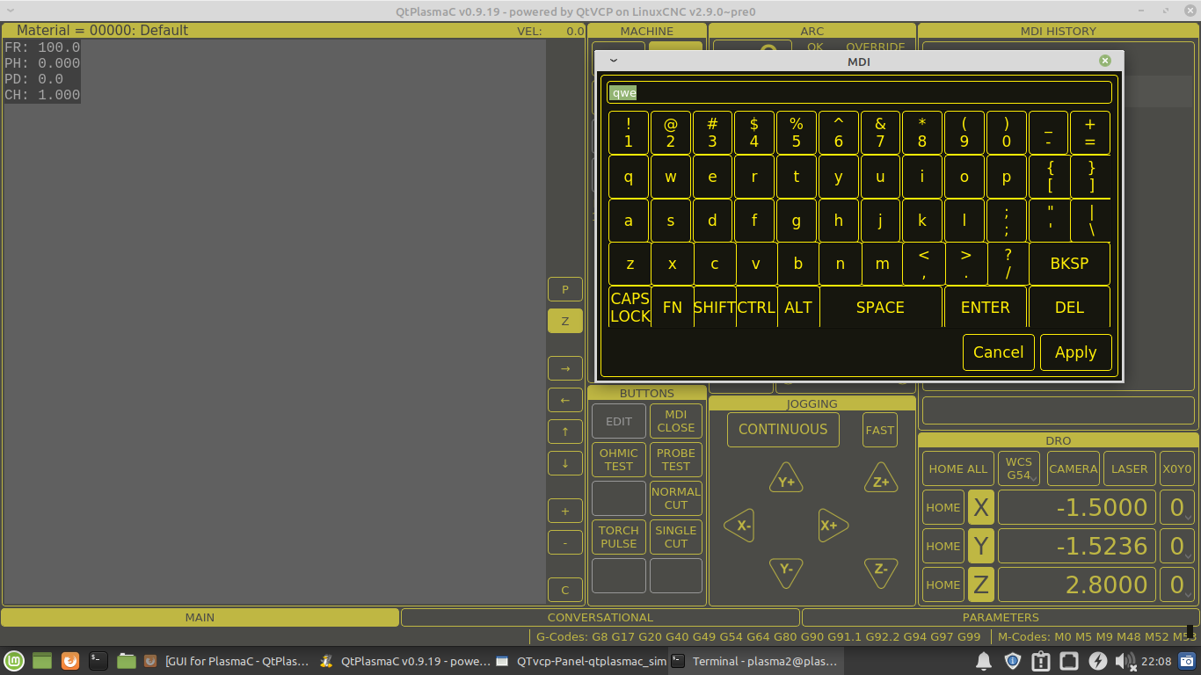Switch to MAIN tab
1201x675 pixels.
point(200,617)
